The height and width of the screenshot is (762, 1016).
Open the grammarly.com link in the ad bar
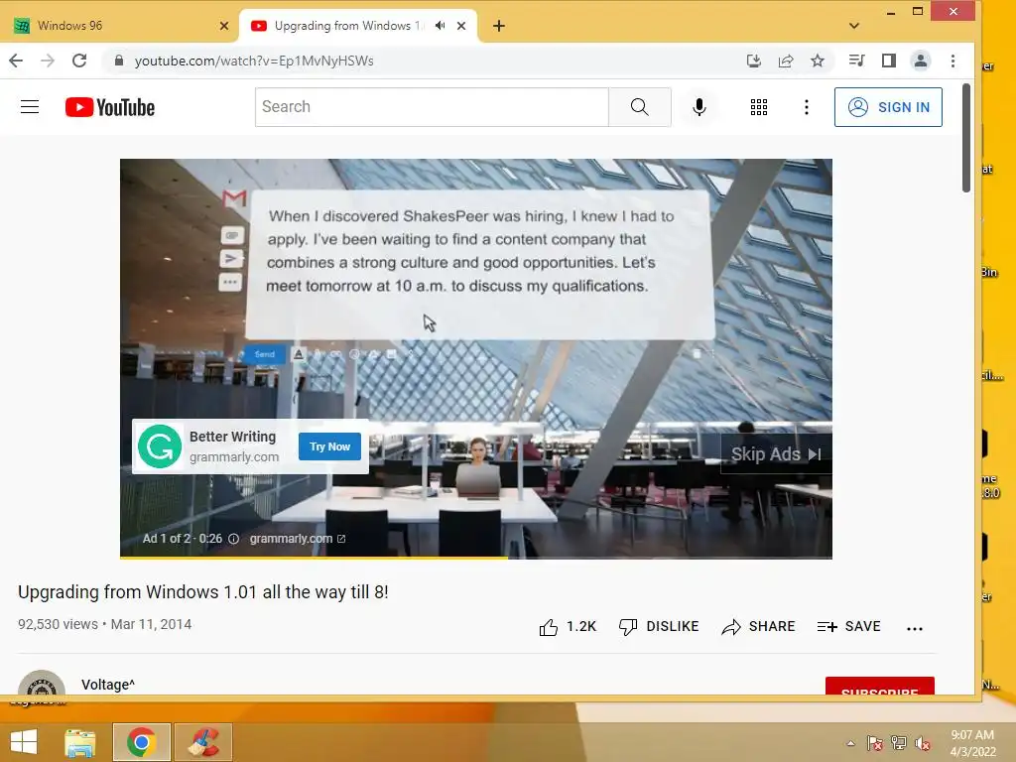[x=298, y=539]
